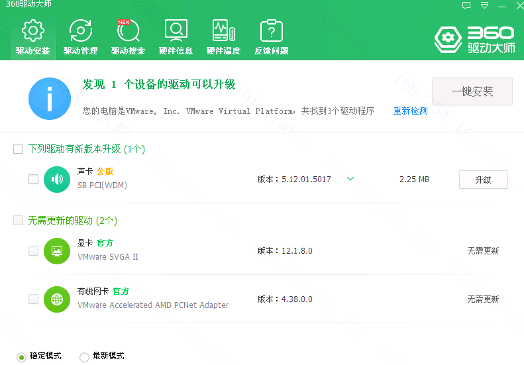The width and height of the screenshot is (524, 365).
Task: Minimize the 360驱动大师 window
Action: [x=502, y=6]
